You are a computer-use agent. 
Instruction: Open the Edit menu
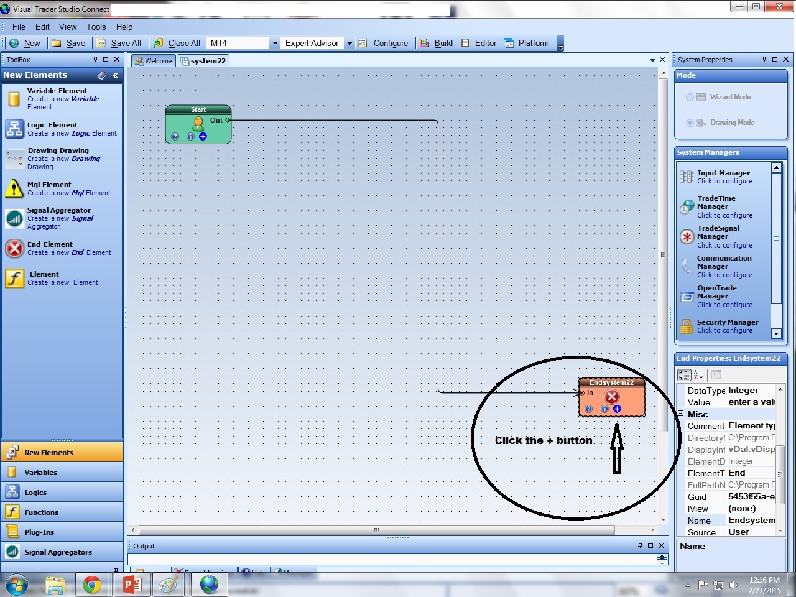tap(42, 27)
